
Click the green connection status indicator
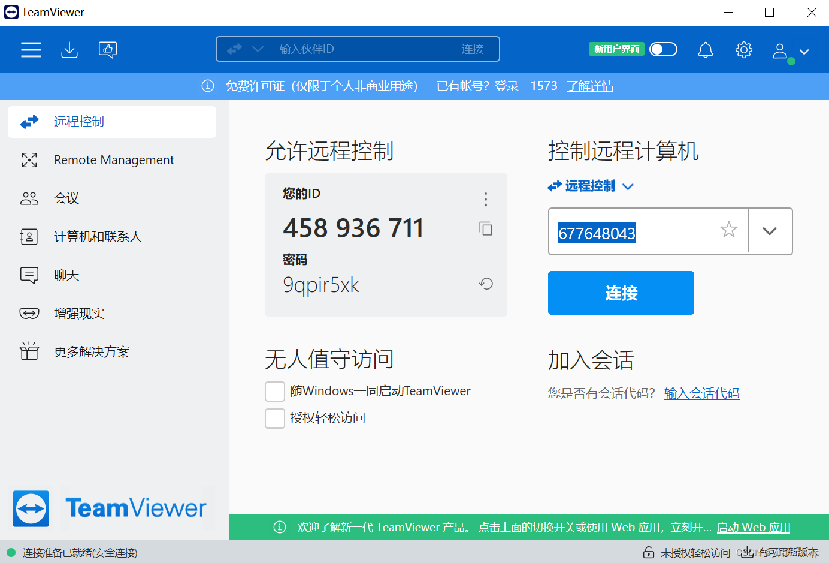pyautogui.click(x=11, y=552)
